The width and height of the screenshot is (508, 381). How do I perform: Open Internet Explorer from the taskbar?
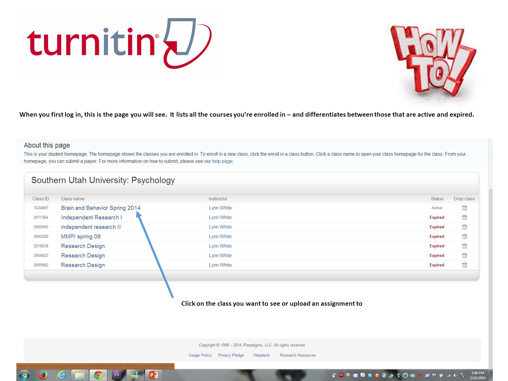click(61, 375)
